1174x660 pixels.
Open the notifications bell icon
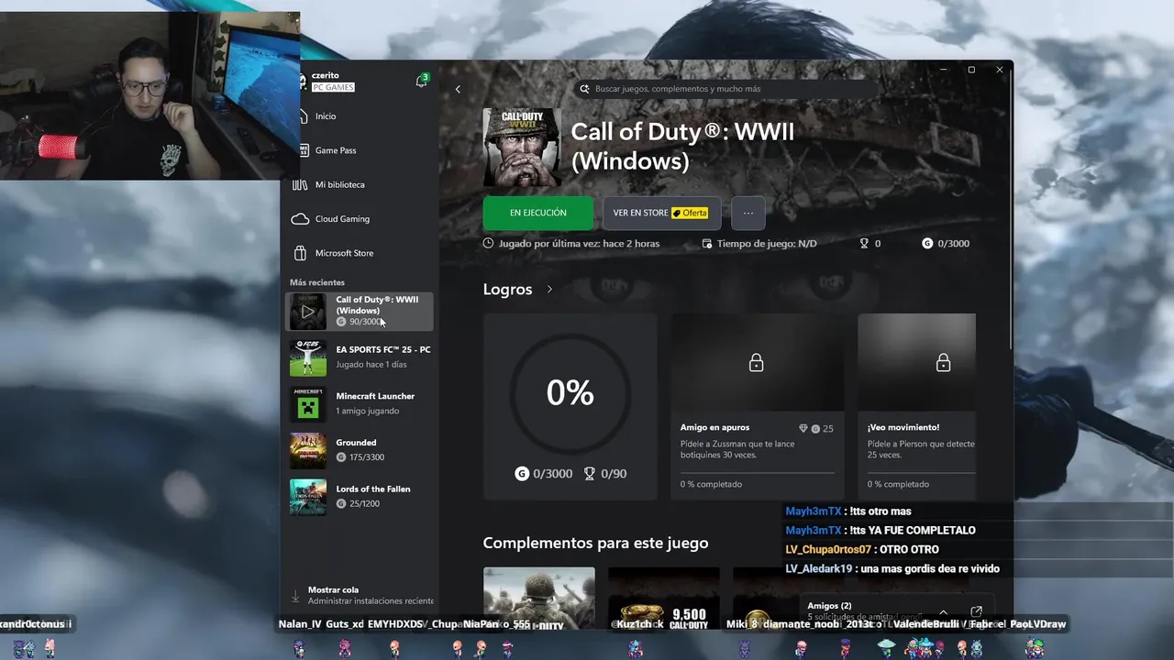click(421, 82)
